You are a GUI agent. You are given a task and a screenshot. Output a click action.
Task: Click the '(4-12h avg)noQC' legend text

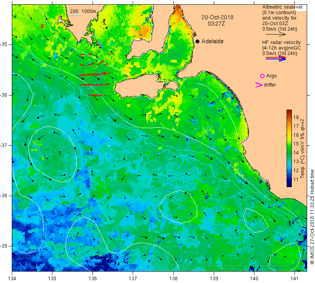[x=282, y=48]
